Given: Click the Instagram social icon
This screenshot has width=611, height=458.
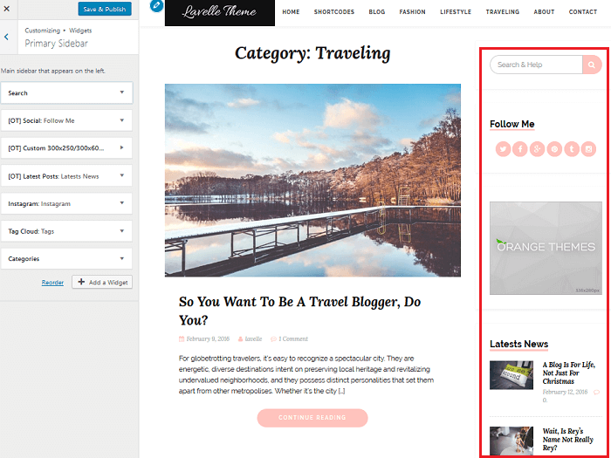Looking at the screenshot, I should (x=589, y=149).
